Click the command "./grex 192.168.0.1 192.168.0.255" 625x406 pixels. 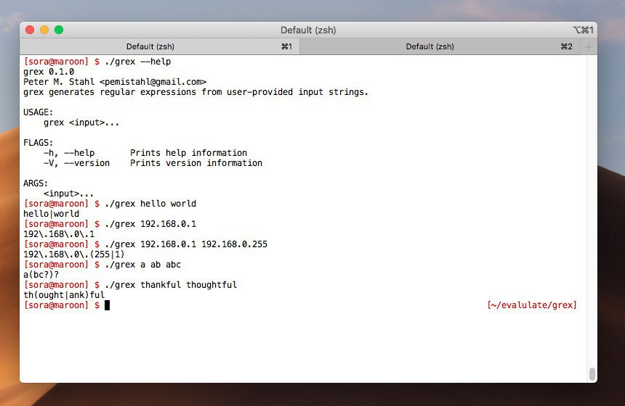click(186, 244)
